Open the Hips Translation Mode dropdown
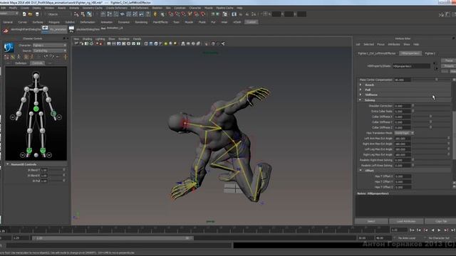Screen dimensions: 456x256 404,133
